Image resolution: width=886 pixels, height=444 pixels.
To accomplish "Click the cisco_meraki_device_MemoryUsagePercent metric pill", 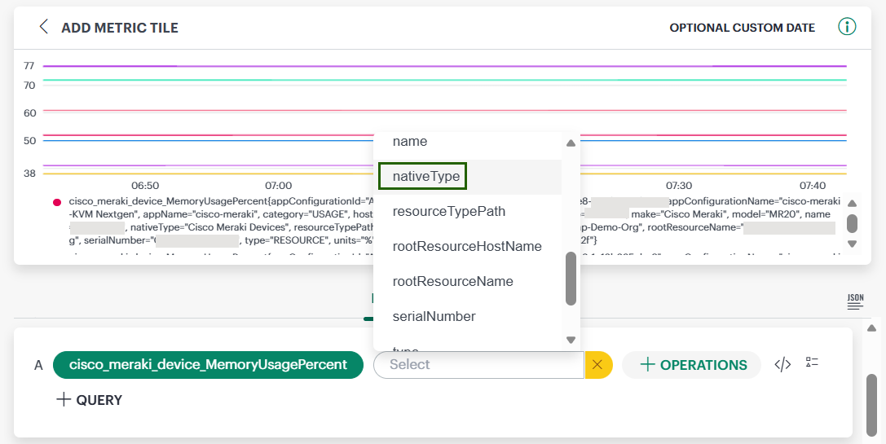I will pos(208,365).
